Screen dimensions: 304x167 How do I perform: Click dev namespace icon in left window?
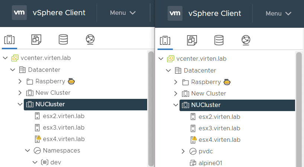click(x=44, y=162)
